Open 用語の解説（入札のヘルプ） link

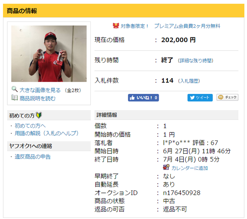(x=47, y=133)
